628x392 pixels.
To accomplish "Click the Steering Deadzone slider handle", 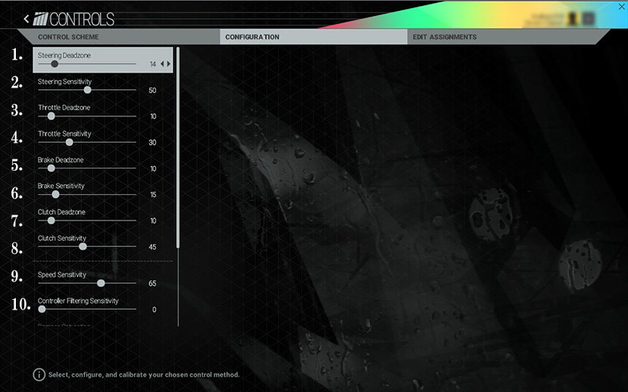I will click(x=54, y=64).
